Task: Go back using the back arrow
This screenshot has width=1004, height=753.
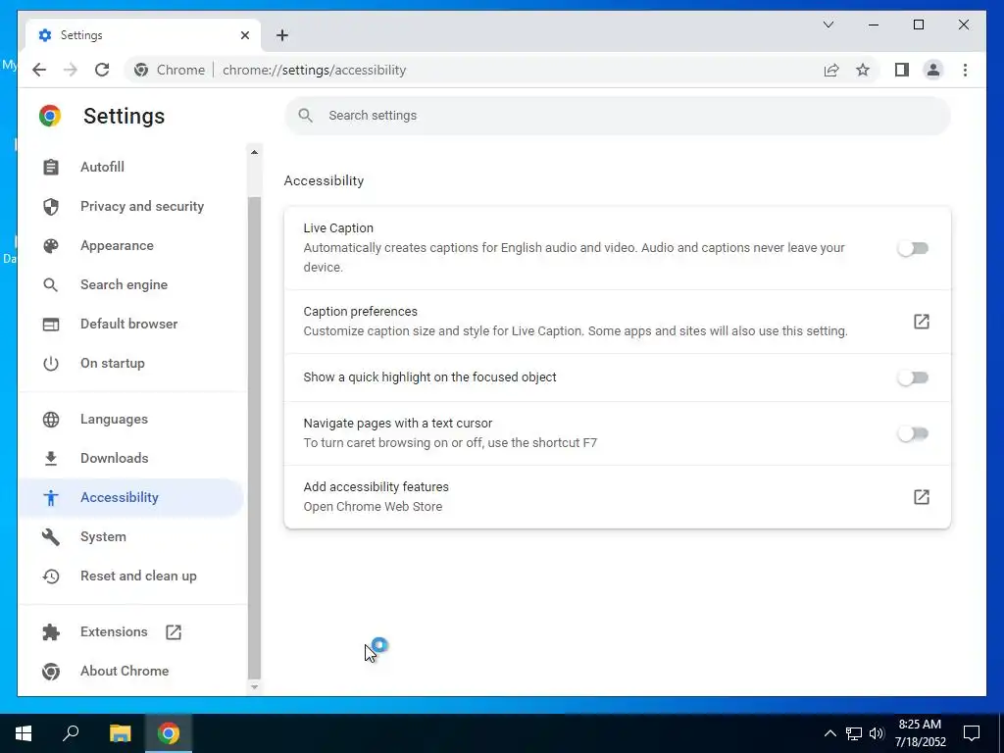Action: coord(39,70)
